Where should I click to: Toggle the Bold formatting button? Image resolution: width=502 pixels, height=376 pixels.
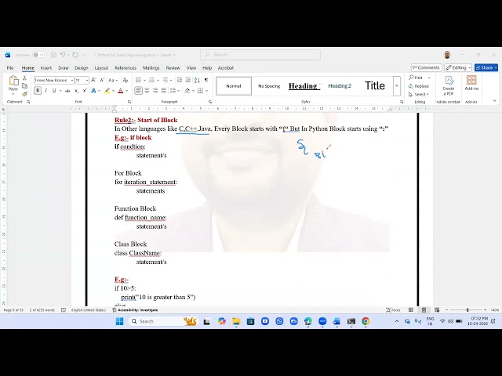coord(38,91)
